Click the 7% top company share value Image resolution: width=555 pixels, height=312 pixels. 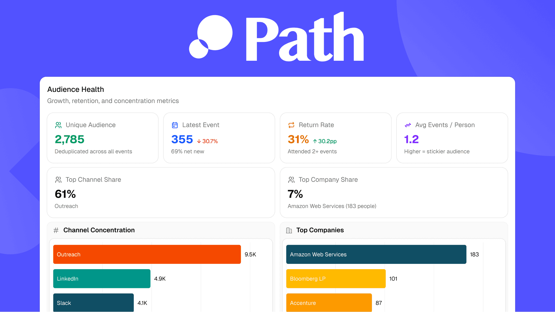tap(295, 194)
